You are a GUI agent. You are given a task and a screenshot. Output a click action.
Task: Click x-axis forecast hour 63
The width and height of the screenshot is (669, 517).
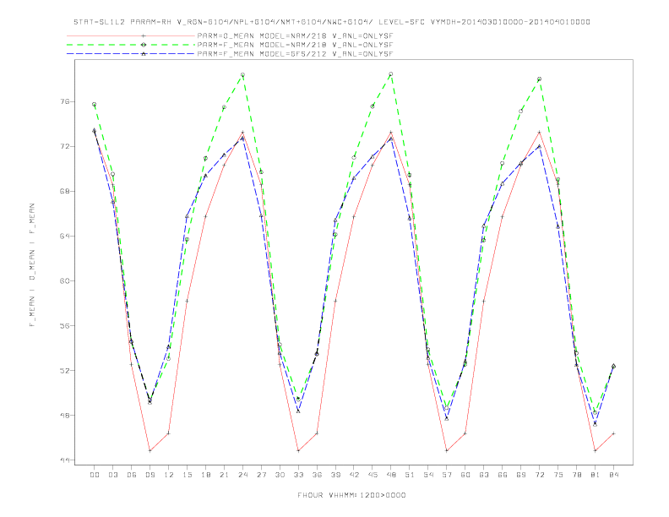(x=484, y=475)
